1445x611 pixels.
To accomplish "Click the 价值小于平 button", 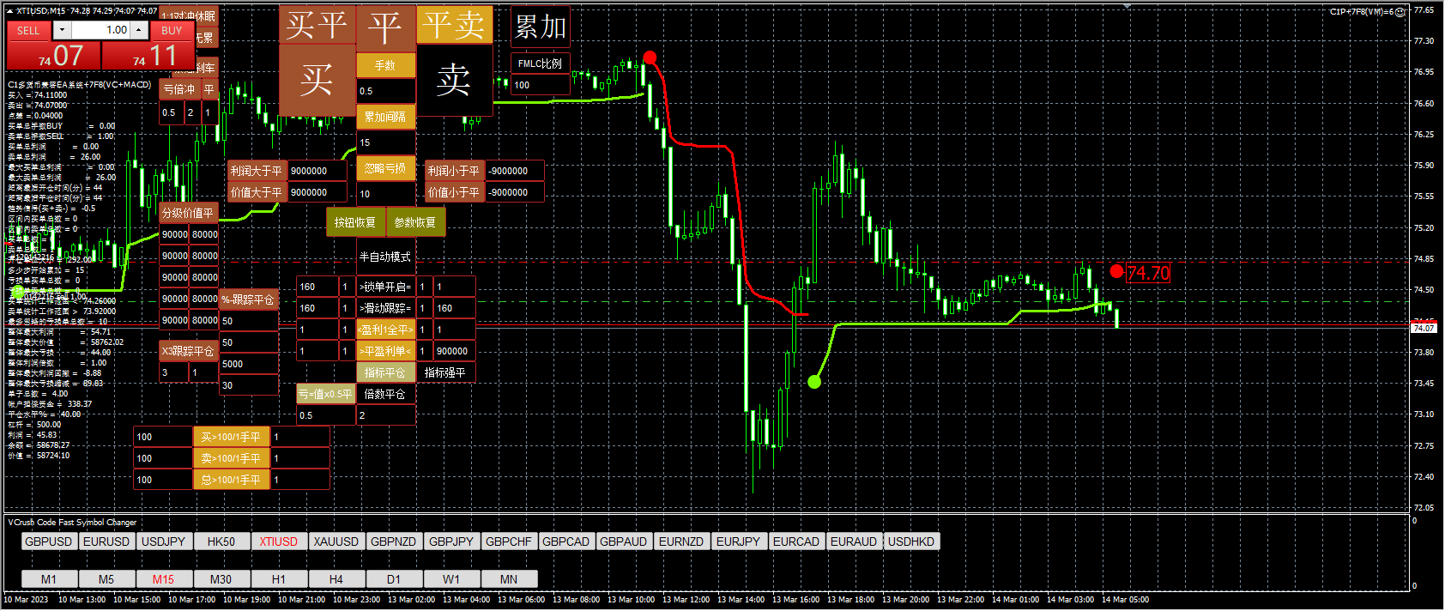I will [454, 192].
